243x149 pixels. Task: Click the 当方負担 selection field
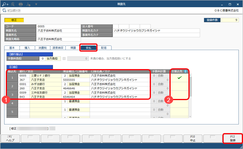click(x=53, y=59)
